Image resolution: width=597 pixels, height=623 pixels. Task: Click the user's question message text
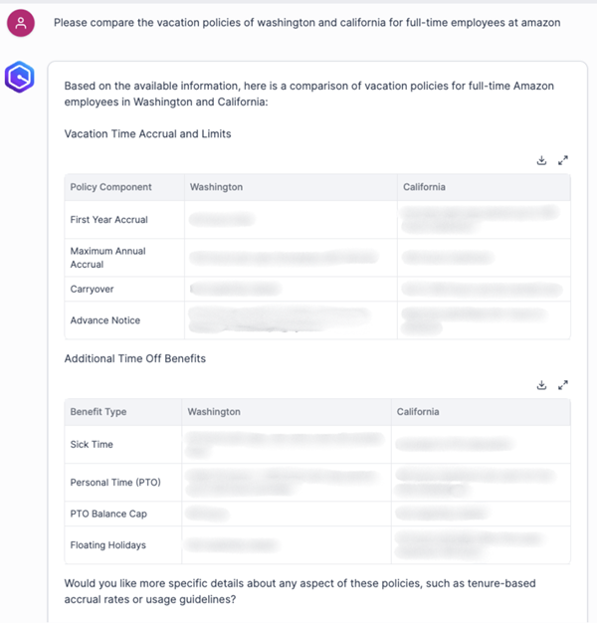click(307, 23)
